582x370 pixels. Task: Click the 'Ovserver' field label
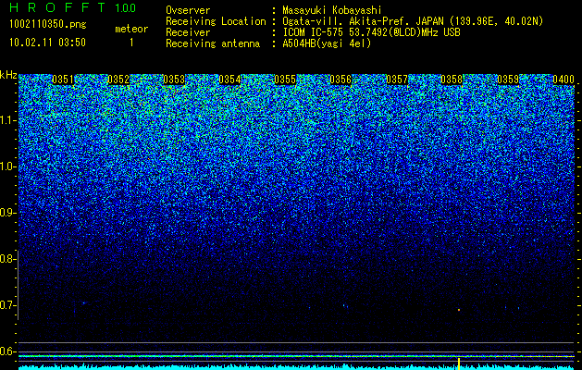pos(188,10)
